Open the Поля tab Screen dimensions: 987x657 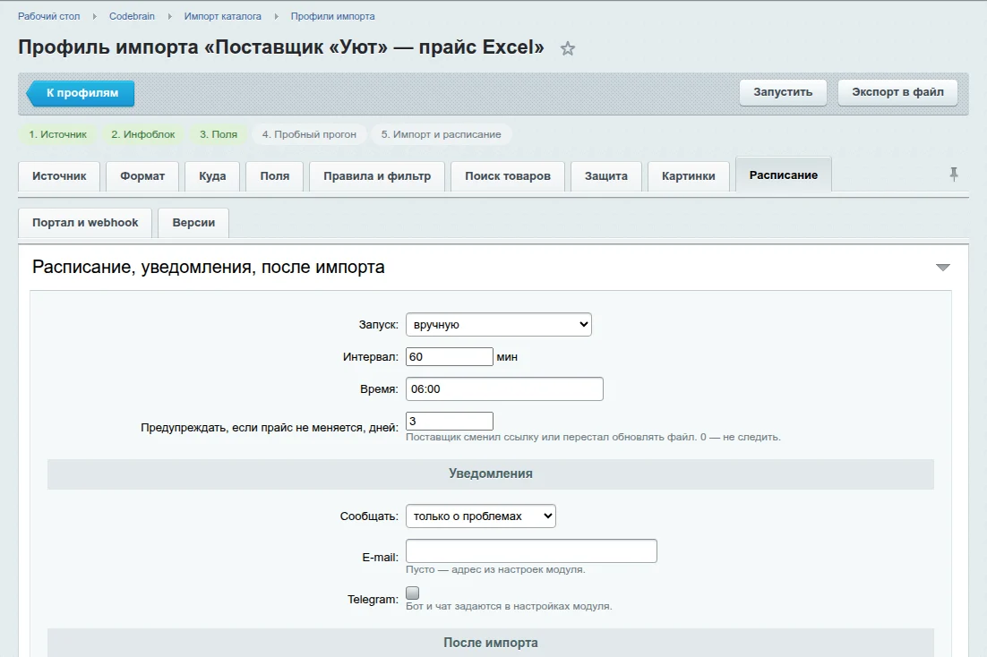[274, 176]
